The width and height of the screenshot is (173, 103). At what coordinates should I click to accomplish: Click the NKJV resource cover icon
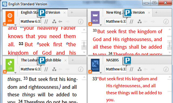coord(95,17)
